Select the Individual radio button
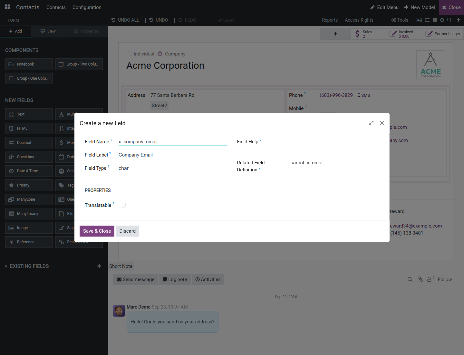Screen dimensions: 464x355 pos(129,54)
